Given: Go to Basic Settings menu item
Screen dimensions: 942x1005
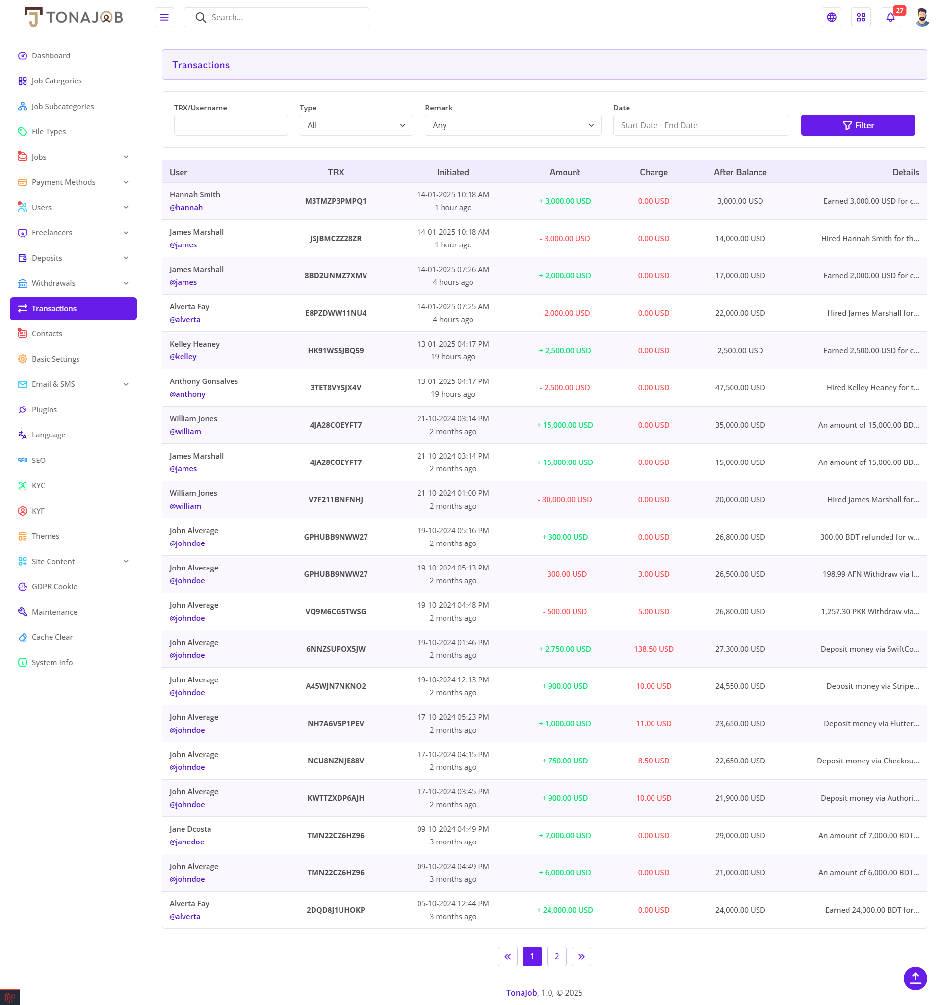Looking at the screenshot, I should point(55,359).
